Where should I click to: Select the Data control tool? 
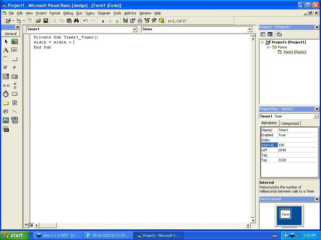pos(14,120)
